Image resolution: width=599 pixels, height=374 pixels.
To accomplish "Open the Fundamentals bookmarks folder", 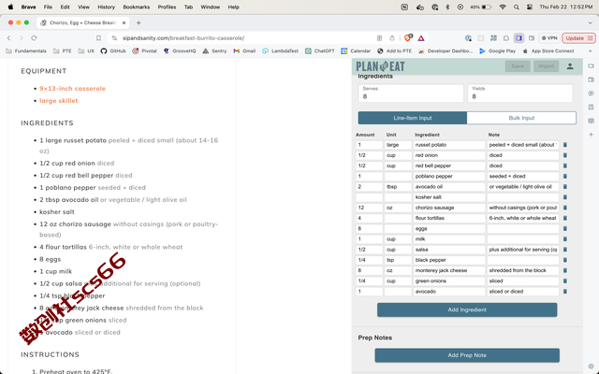I will pos(26,50).
